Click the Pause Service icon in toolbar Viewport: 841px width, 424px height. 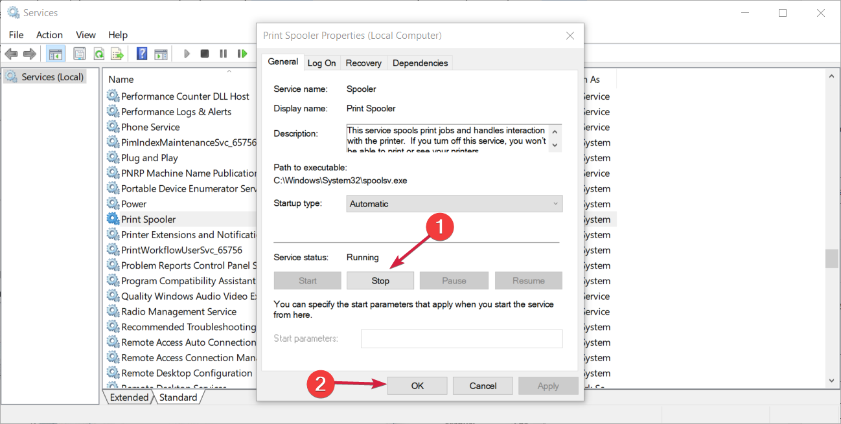pos(223,54)
